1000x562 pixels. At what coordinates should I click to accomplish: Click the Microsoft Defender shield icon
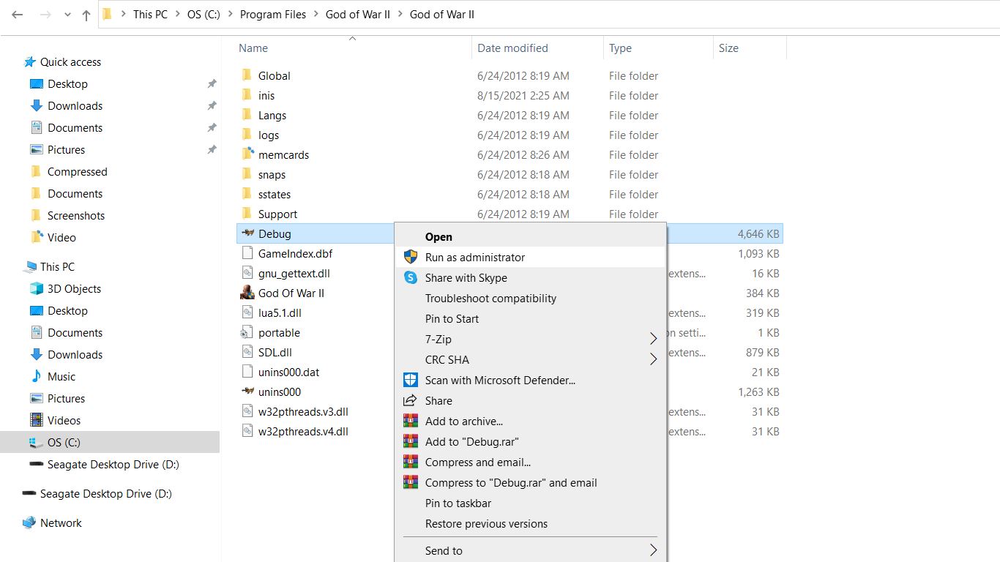click(x=411, y=381)
